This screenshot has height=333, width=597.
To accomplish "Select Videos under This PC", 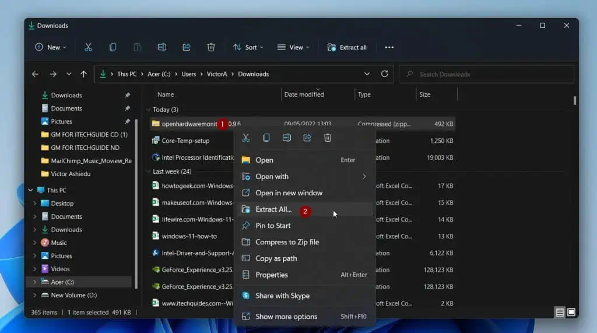I will click(60, 269).
